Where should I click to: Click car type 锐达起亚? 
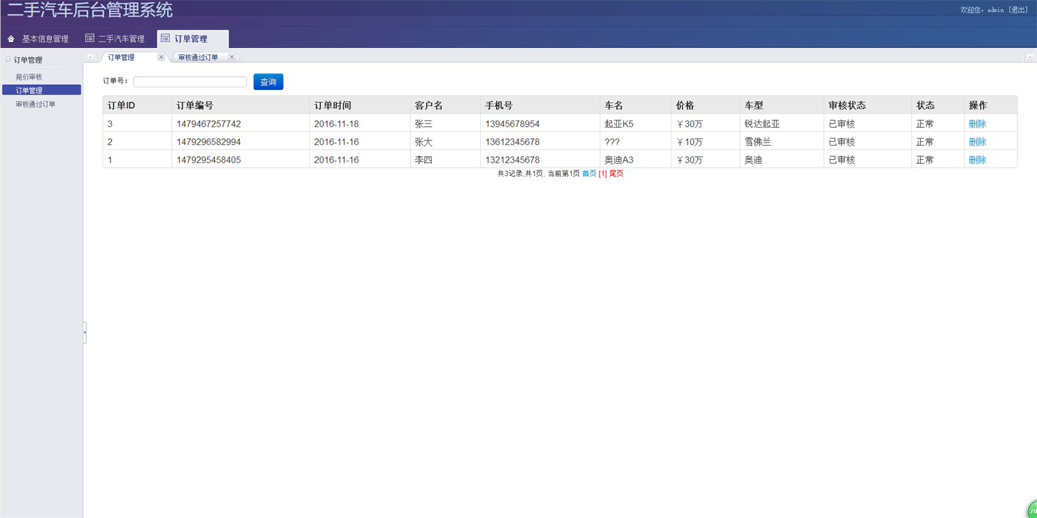tap(762, 124)
